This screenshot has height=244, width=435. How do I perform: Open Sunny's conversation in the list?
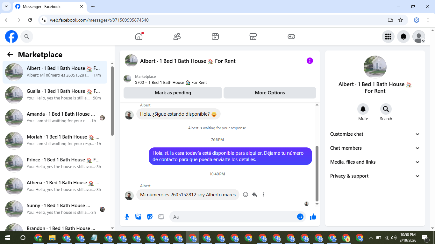(55, 209)
